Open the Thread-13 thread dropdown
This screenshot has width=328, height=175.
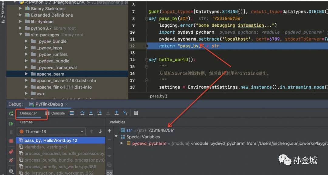pyautogui.click(x=51, y=132)
